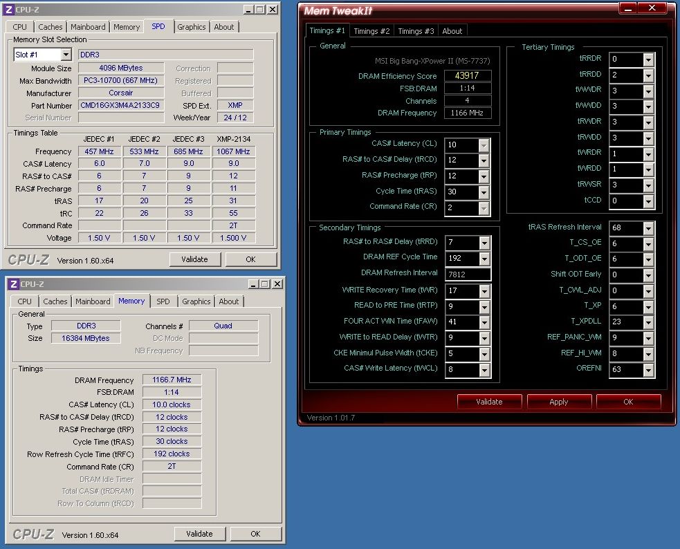
Task: Minimize the Mem TweakIt window
Action: [627, 9]
